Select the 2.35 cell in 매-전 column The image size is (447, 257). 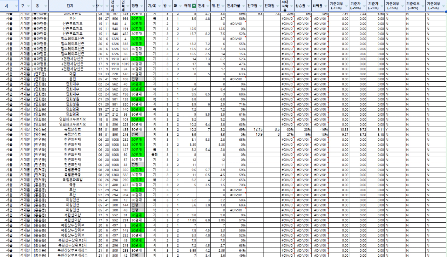[218, 250]
